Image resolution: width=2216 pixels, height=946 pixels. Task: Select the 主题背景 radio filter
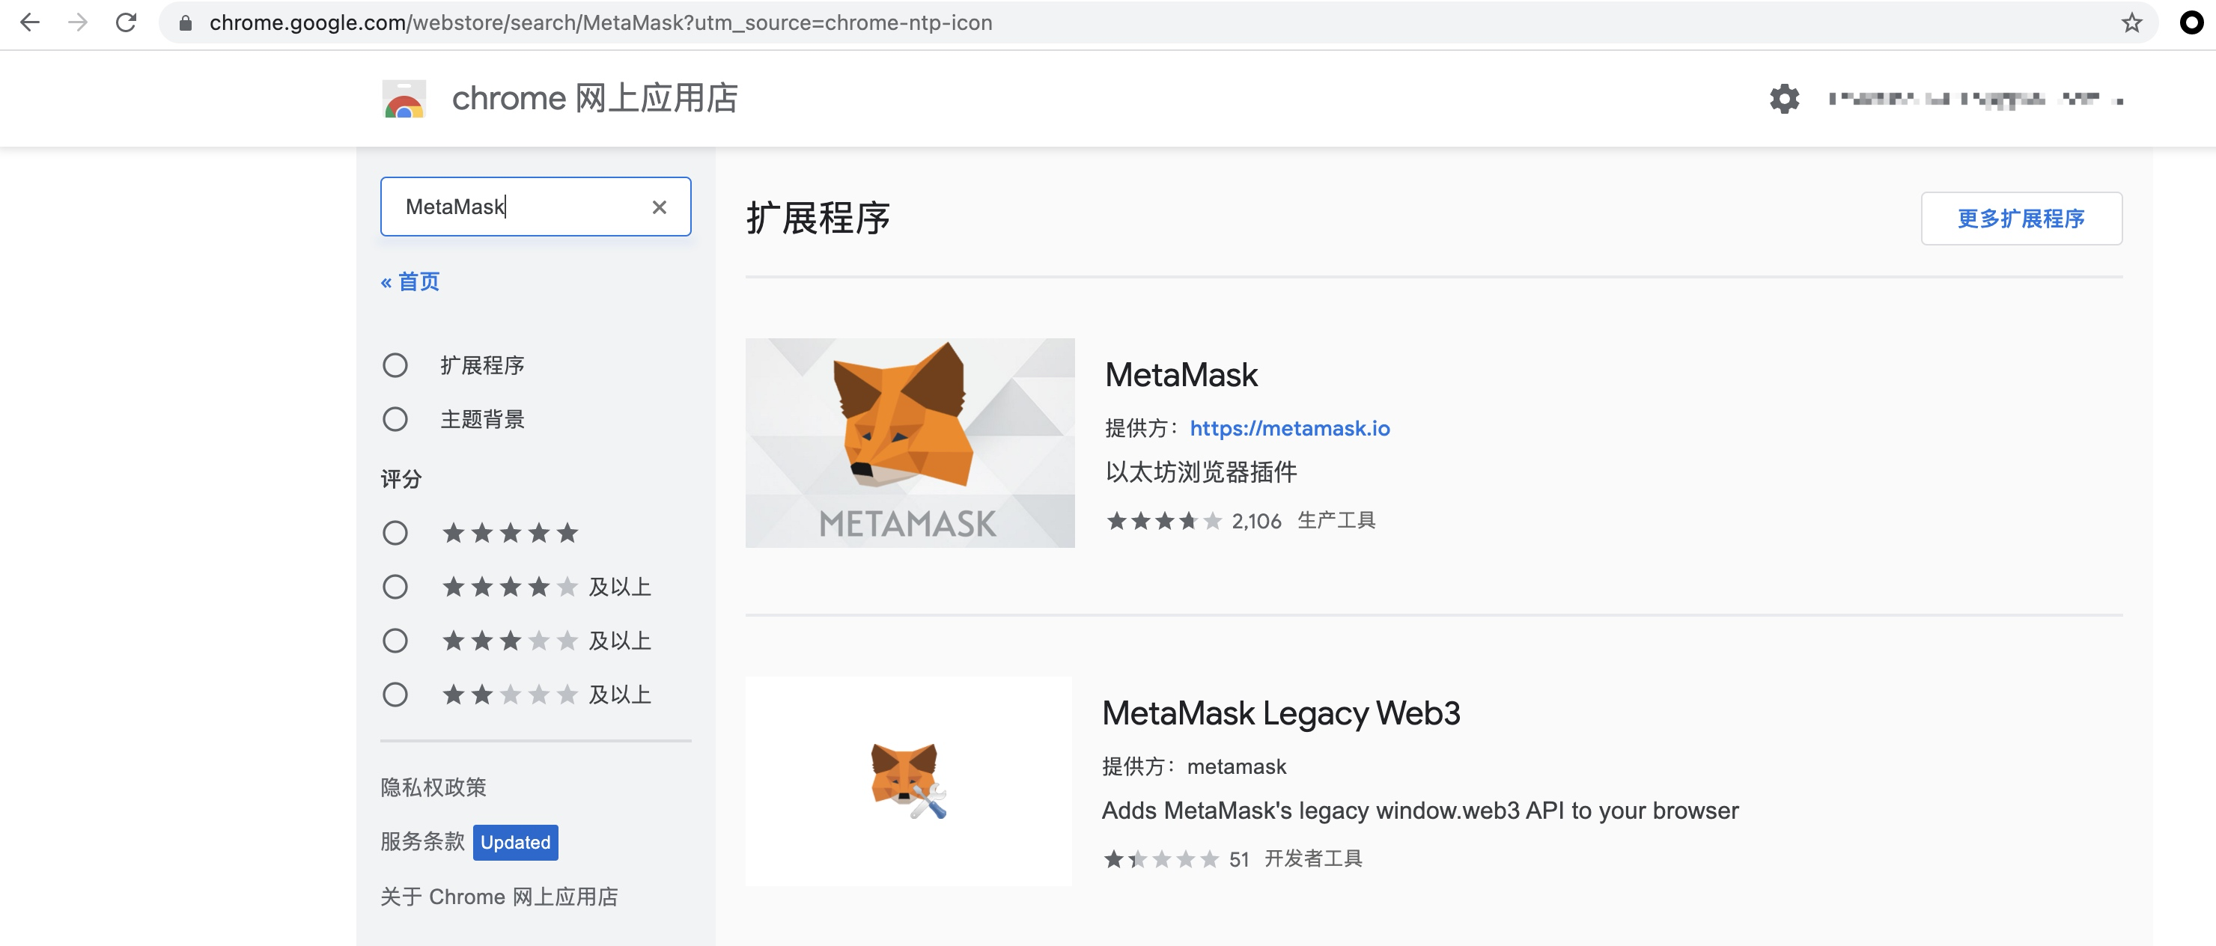[x=395, y=420]
